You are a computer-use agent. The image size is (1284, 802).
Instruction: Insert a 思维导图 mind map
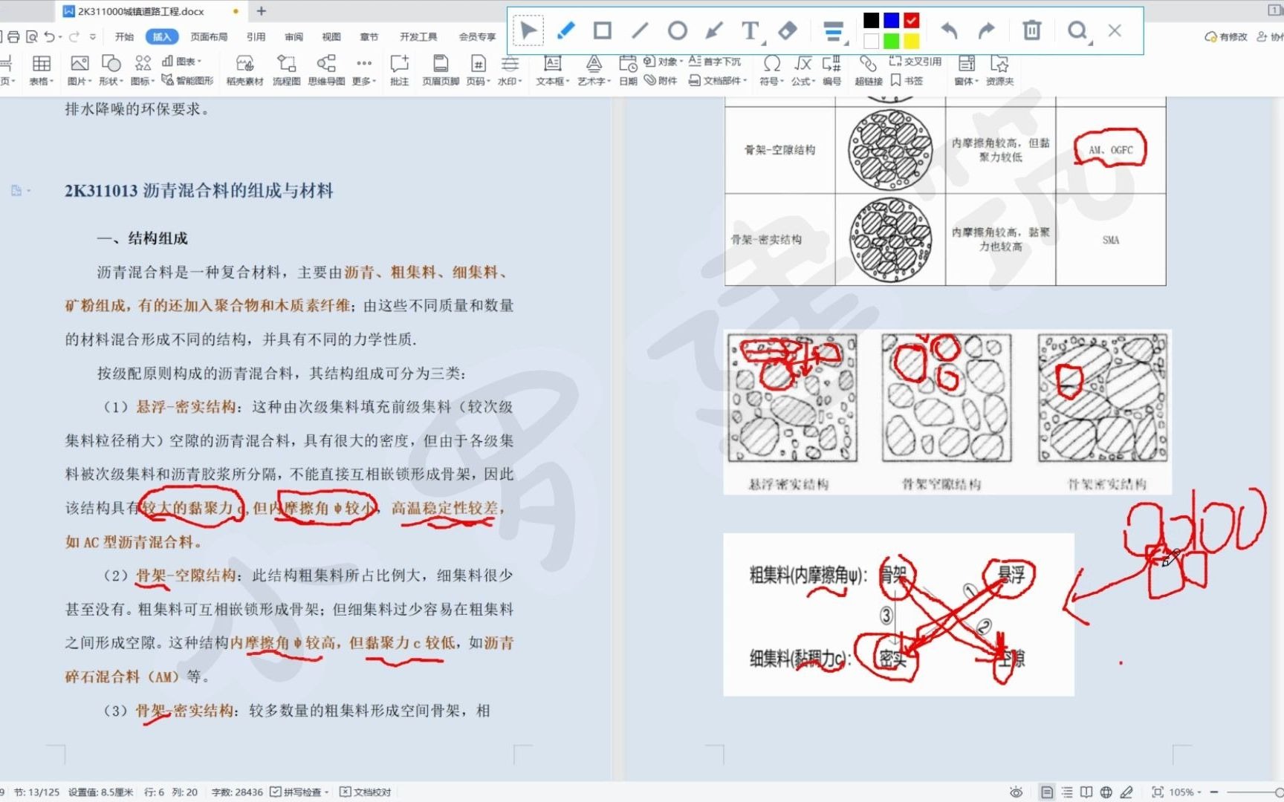(325, 71)
